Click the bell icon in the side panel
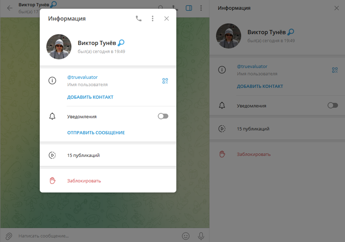Screen dimensions: 345x242 (222, 105)
